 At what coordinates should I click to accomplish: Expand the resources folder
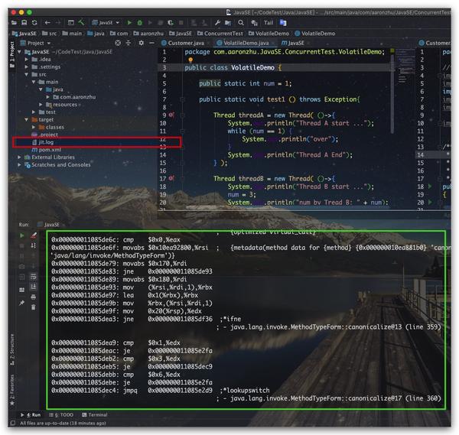click(41, 105)
